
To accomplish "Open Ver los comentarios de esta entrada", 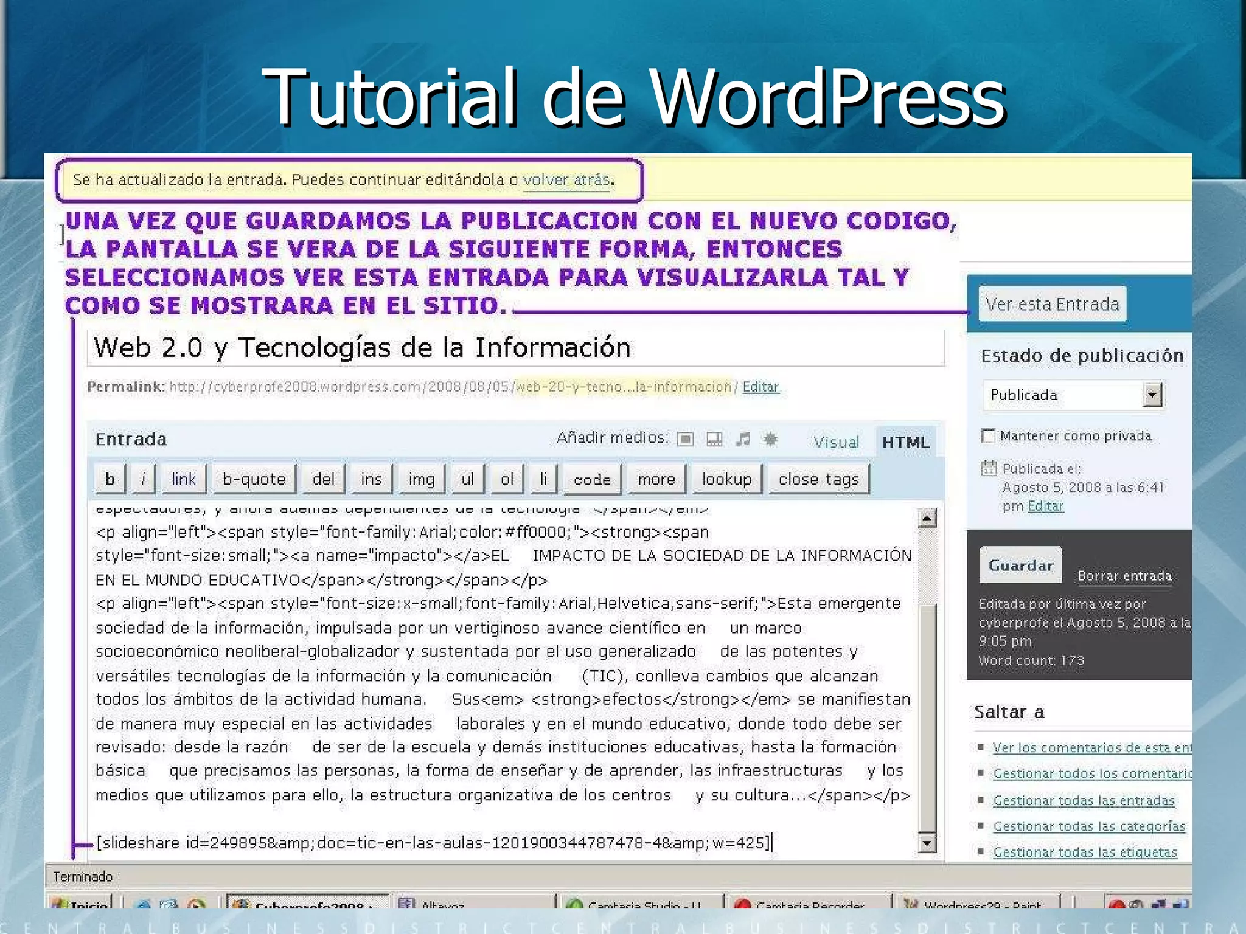I will coord(1092,747).
